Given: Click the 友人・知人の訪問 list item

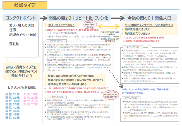Looking at the screenshot, I should (21, 25).
